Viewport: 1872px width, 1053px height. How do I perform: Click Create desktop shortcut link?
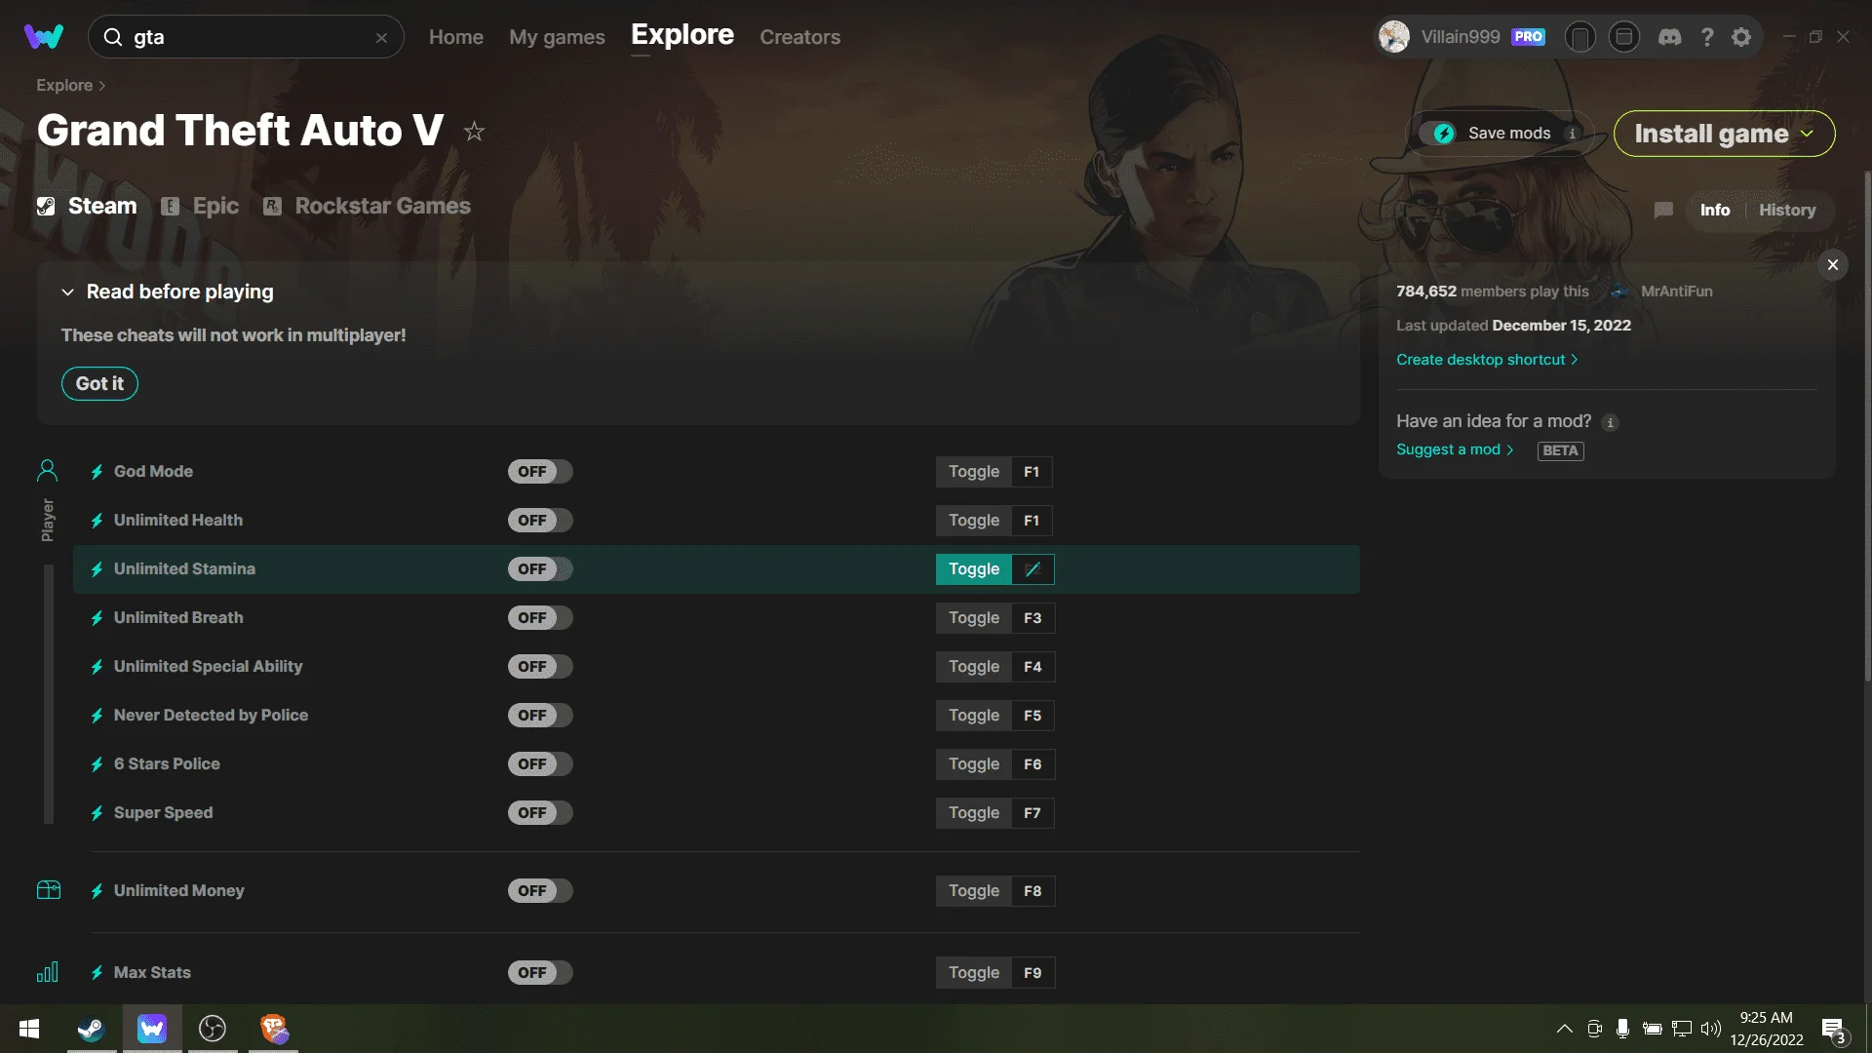[1487, 360]
